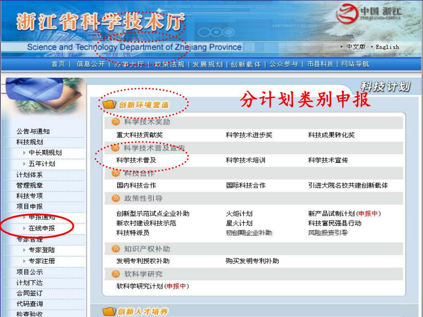Click the 火炬计划 link
Screen dimensions: 423x317
tap(239, 213)
